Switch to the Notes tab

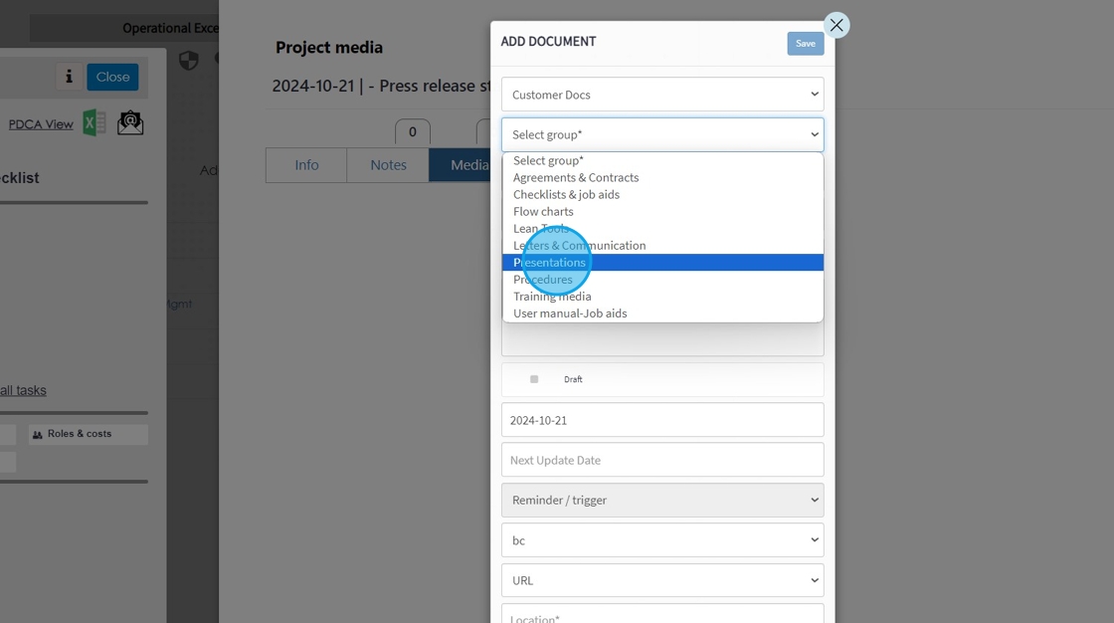(x=388, y=165)
